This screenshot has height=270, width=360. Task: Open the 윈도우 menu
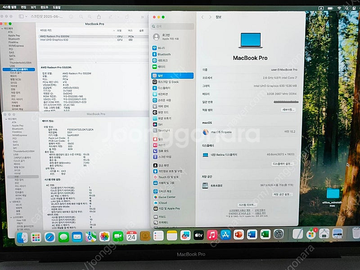click(44, 7)
